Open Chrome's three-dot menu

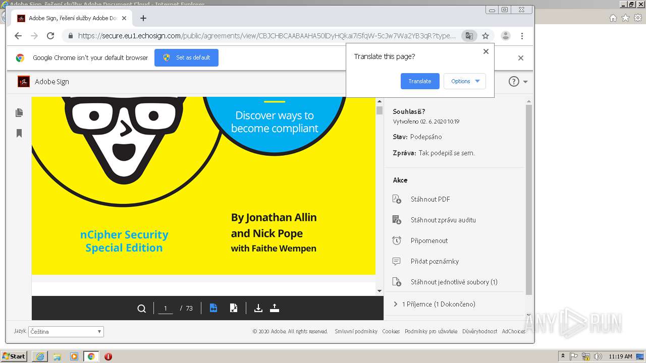pyautogui.click(x=522, y=36)
